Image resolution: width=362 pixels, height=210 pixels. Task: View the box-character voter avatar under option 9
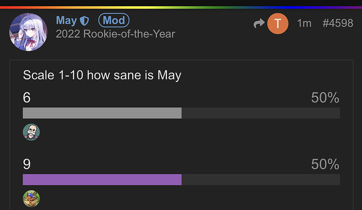pos(31,198)
